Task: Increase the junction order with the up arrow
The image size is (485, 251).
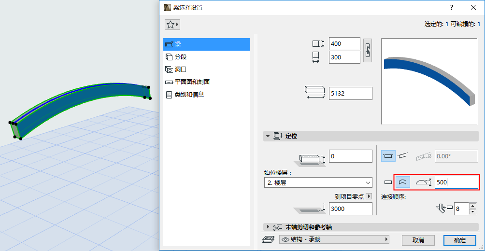Action: click(x=472, y=206)
